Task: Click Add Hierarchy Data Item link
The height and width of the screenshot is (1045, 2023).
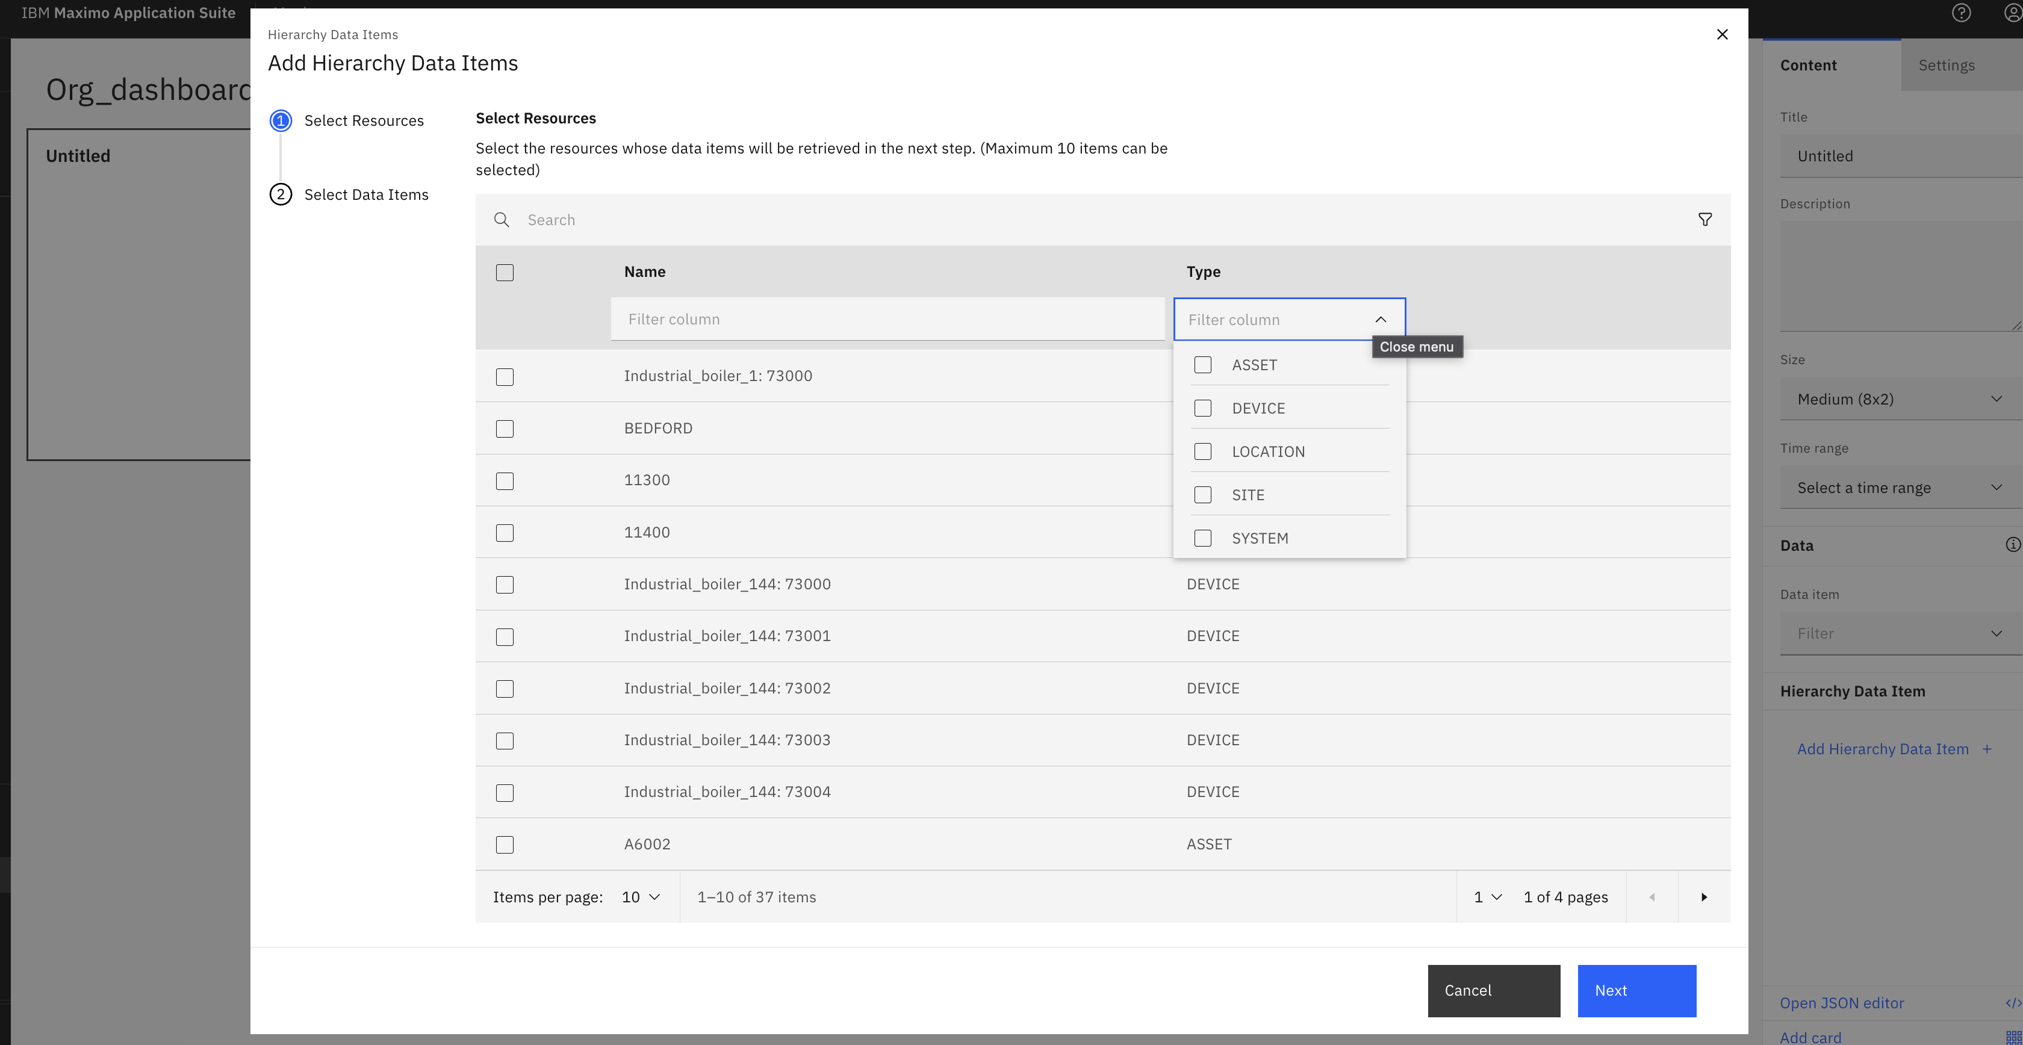Action: point(1883,750)
